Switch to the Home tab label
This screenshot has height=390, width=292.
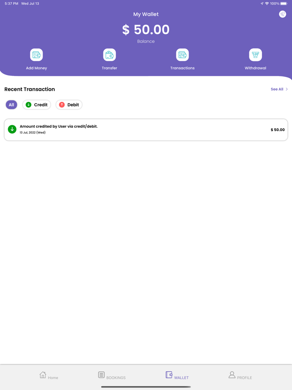tap(53, 377)
